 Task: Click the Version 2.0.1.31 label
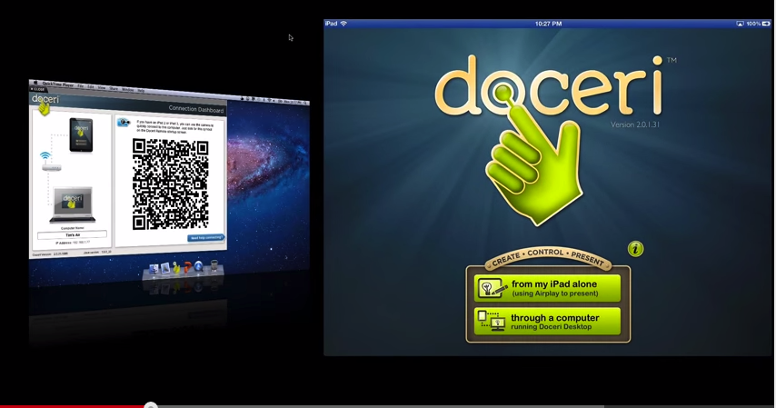coord(635,124)
